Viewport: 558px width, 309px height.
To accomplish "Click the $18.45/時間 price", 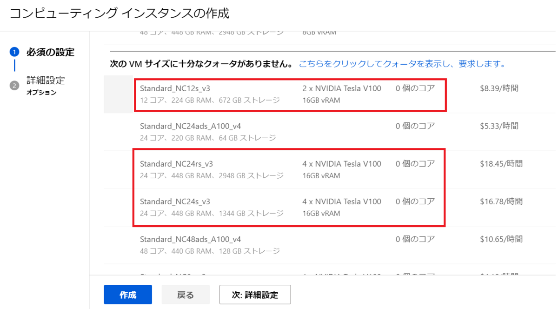I will (x=501, y=163).
